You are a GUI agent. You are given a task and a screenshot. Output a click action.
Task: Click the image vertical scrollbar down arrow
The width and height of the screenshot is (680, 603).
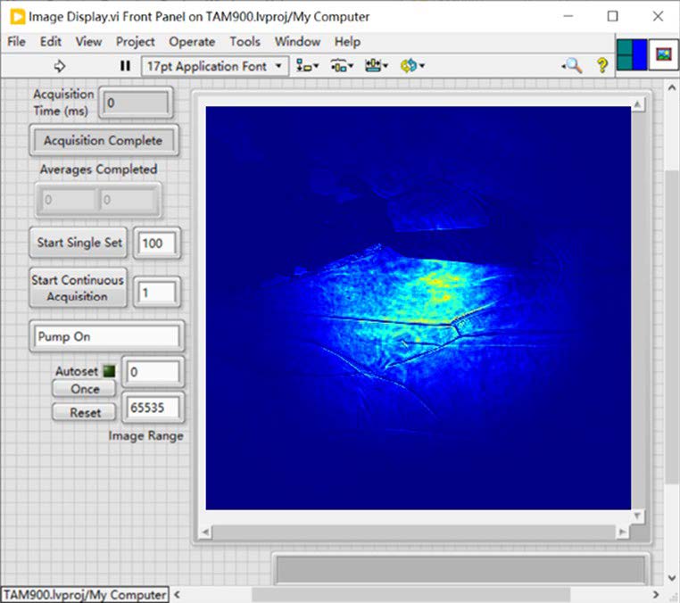pyautogui.click(x=638, y=516)
